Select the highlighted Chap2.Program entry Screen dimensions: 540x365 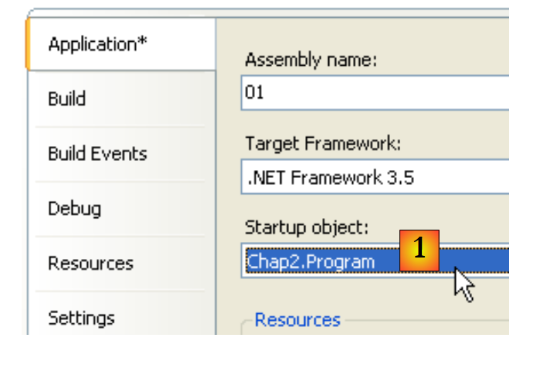311,261
